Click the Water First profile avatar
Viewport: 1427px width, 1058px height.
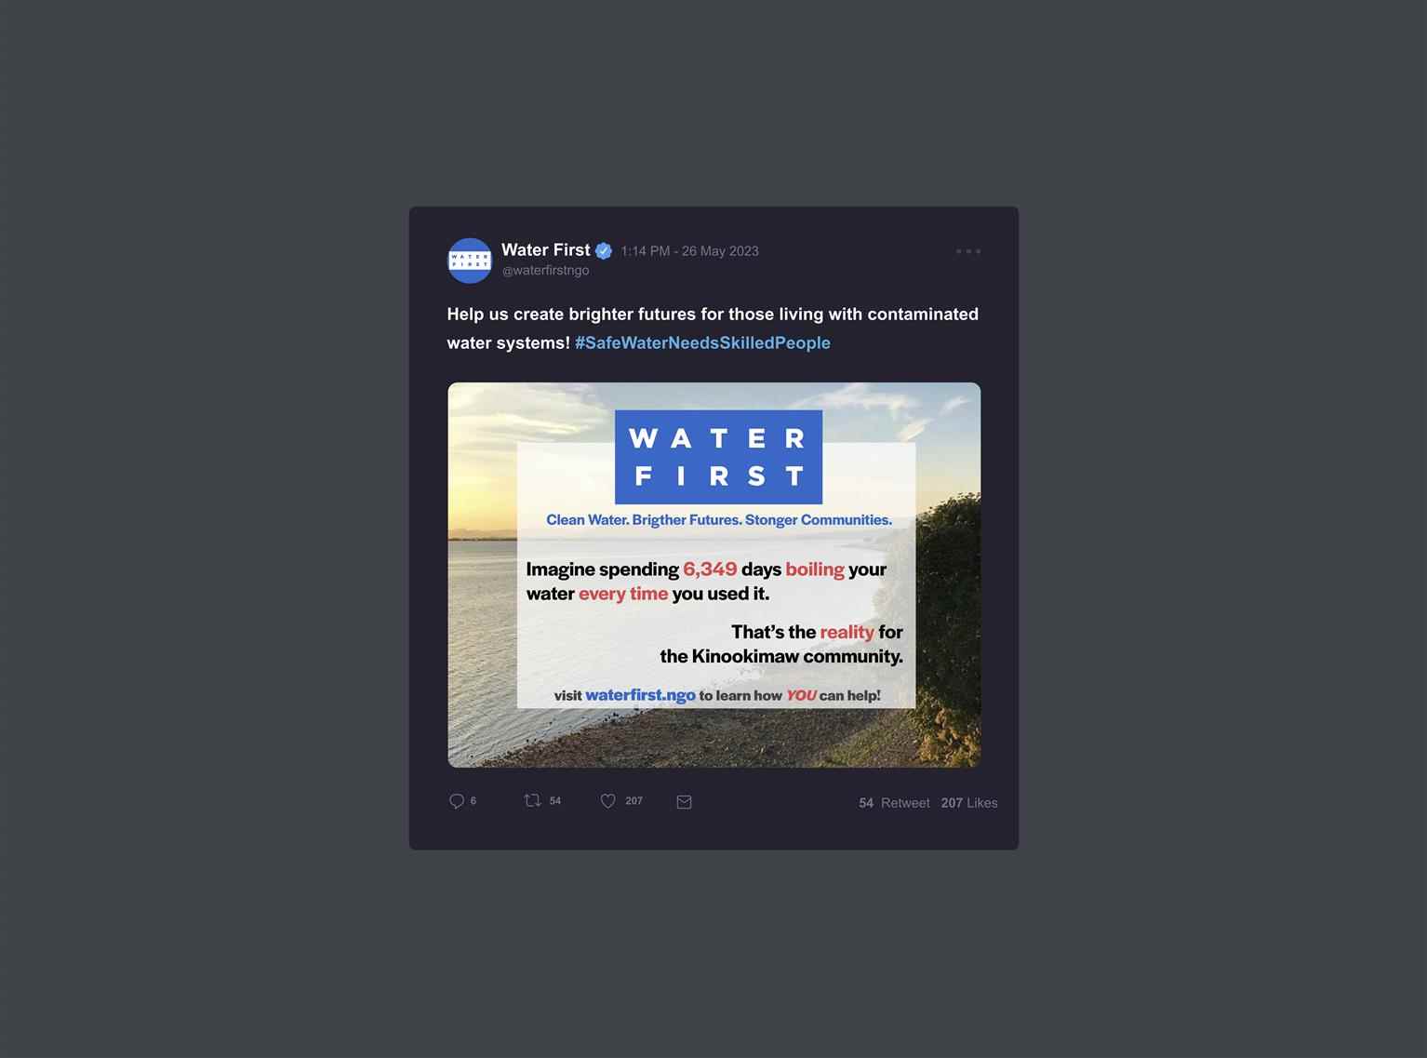470,261
